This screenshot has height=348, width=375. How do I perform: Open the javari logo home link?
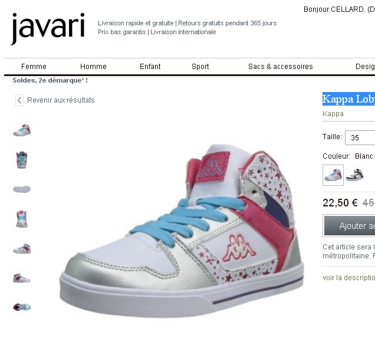pyautogui.click(x=48, y=28)
